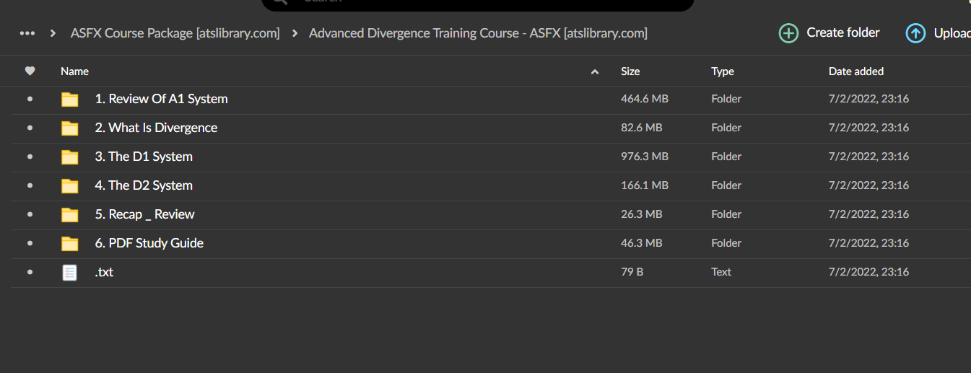Viewport: 971px width, 373px height.
Task: Toggle favorite dot for 3. The D1 System
Action: [x=30, y=157]
